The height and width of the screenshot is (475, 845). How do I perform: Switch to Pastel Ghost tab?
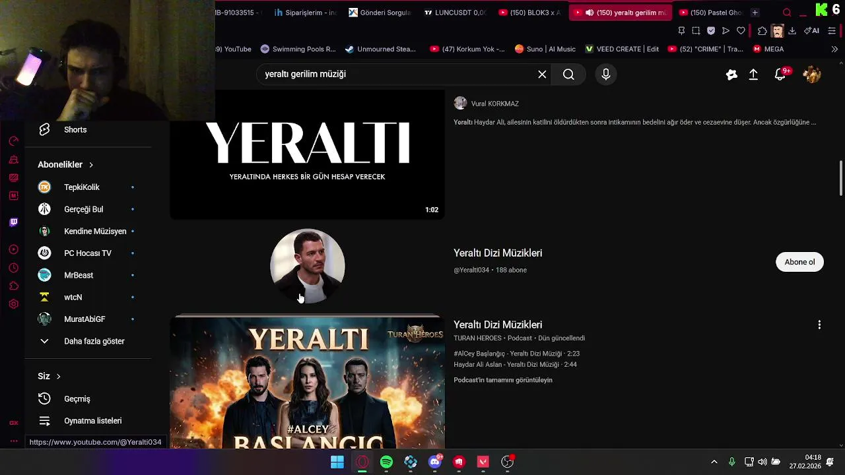[710, 13]
